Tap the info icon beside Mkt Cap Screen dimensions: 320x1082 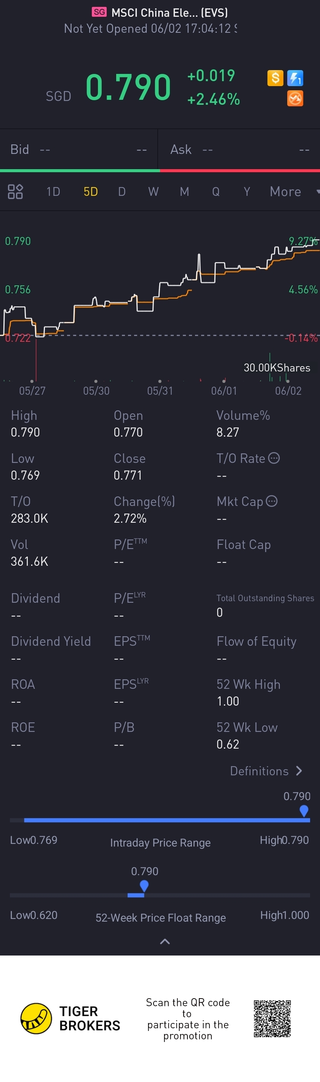coord(272,501)
